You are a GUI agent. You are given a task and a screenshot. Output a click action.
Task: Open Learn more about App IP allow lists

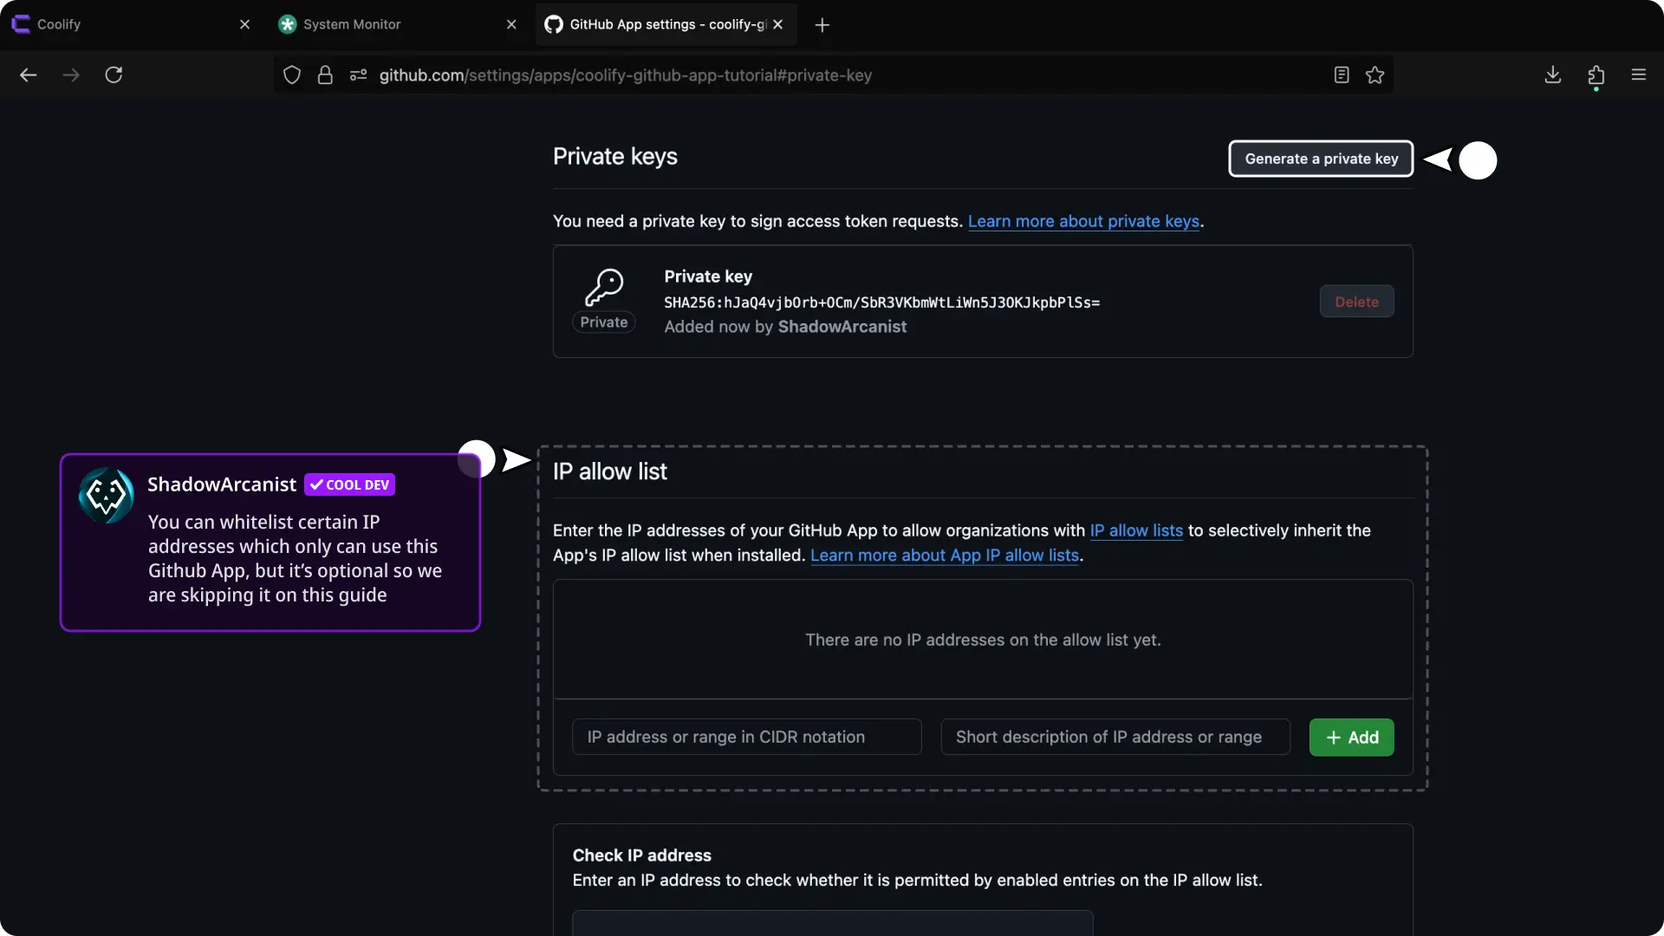point(945,556)
